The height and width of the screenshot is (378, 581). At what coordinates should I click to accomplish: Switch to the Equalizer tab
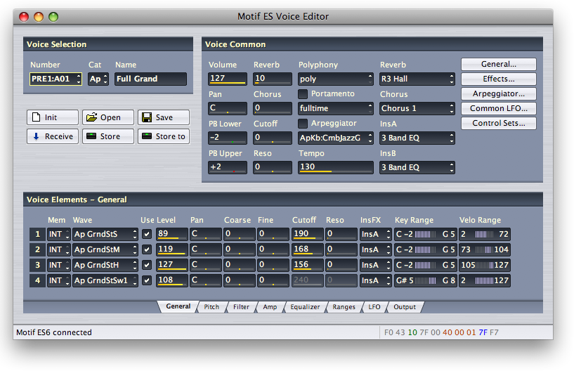(x=305, y=307)
